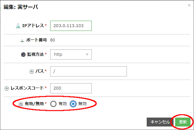The width and height of the screenshot is (194, 130).
Task: Select the 有効 radio button
Action: (53, 104)
